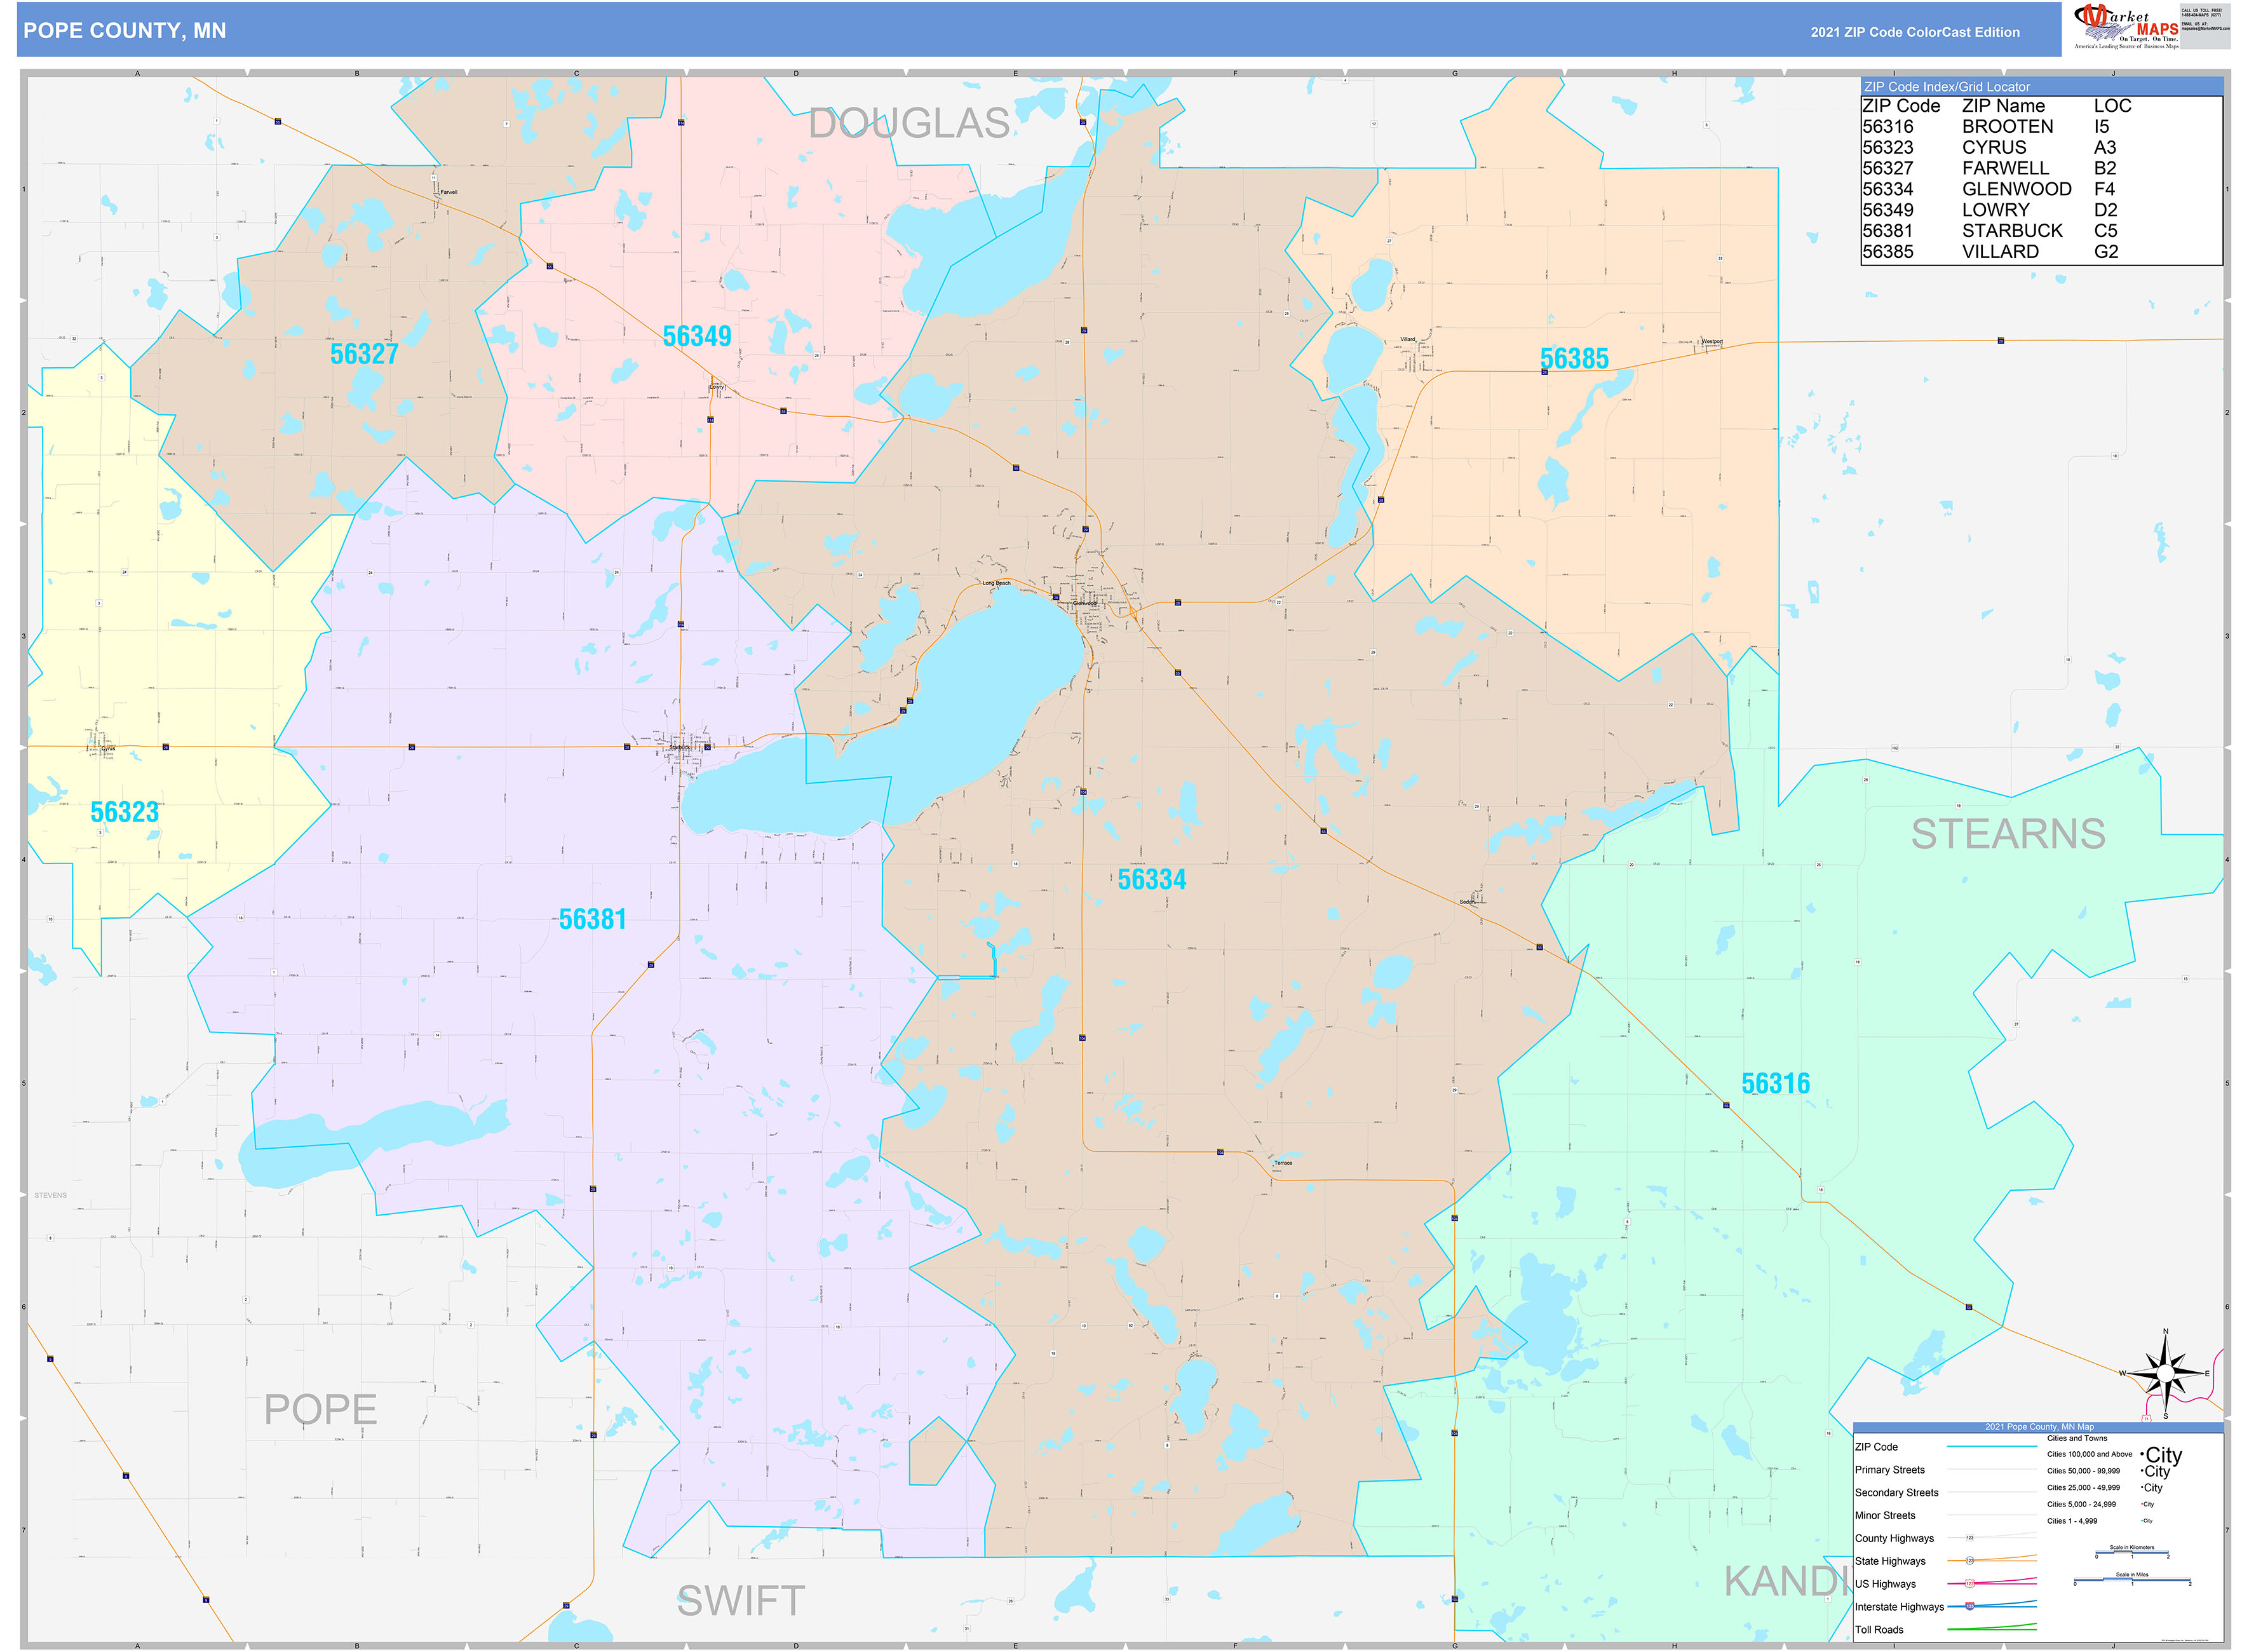The image size is (2242, 1652).
Task: Click the 56381 ZIP label on the map
Action: [592, 919]
